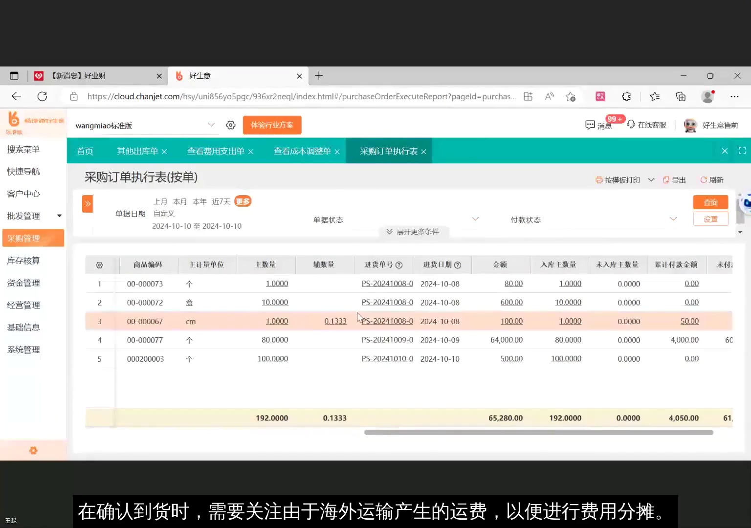Expand the 付款状态 dropdown
Image resolution: width=751 pixels, height=528 pixels.
(x=673, y=219)
